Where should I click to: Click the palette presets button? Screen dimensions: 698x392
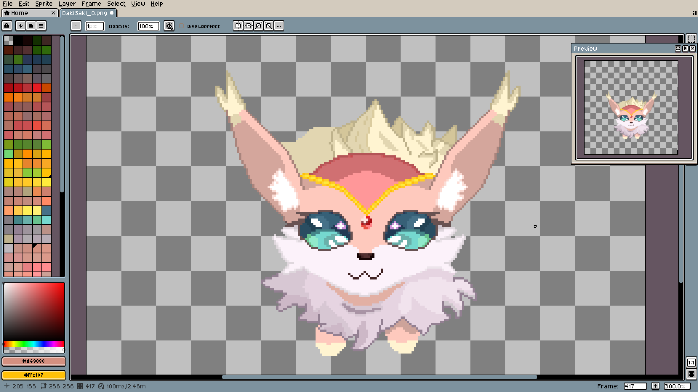point(31,26)
